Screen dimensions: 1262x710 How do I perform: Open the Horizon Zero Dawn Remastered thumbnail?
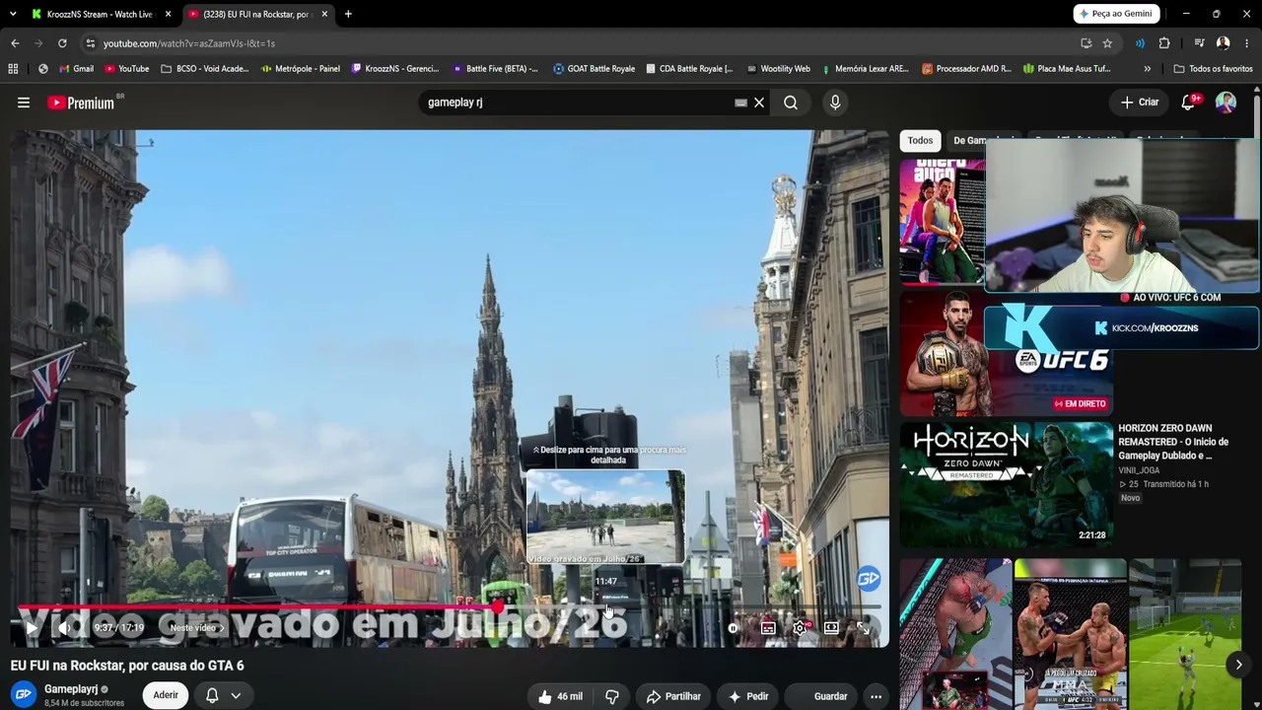(1006, 483)
